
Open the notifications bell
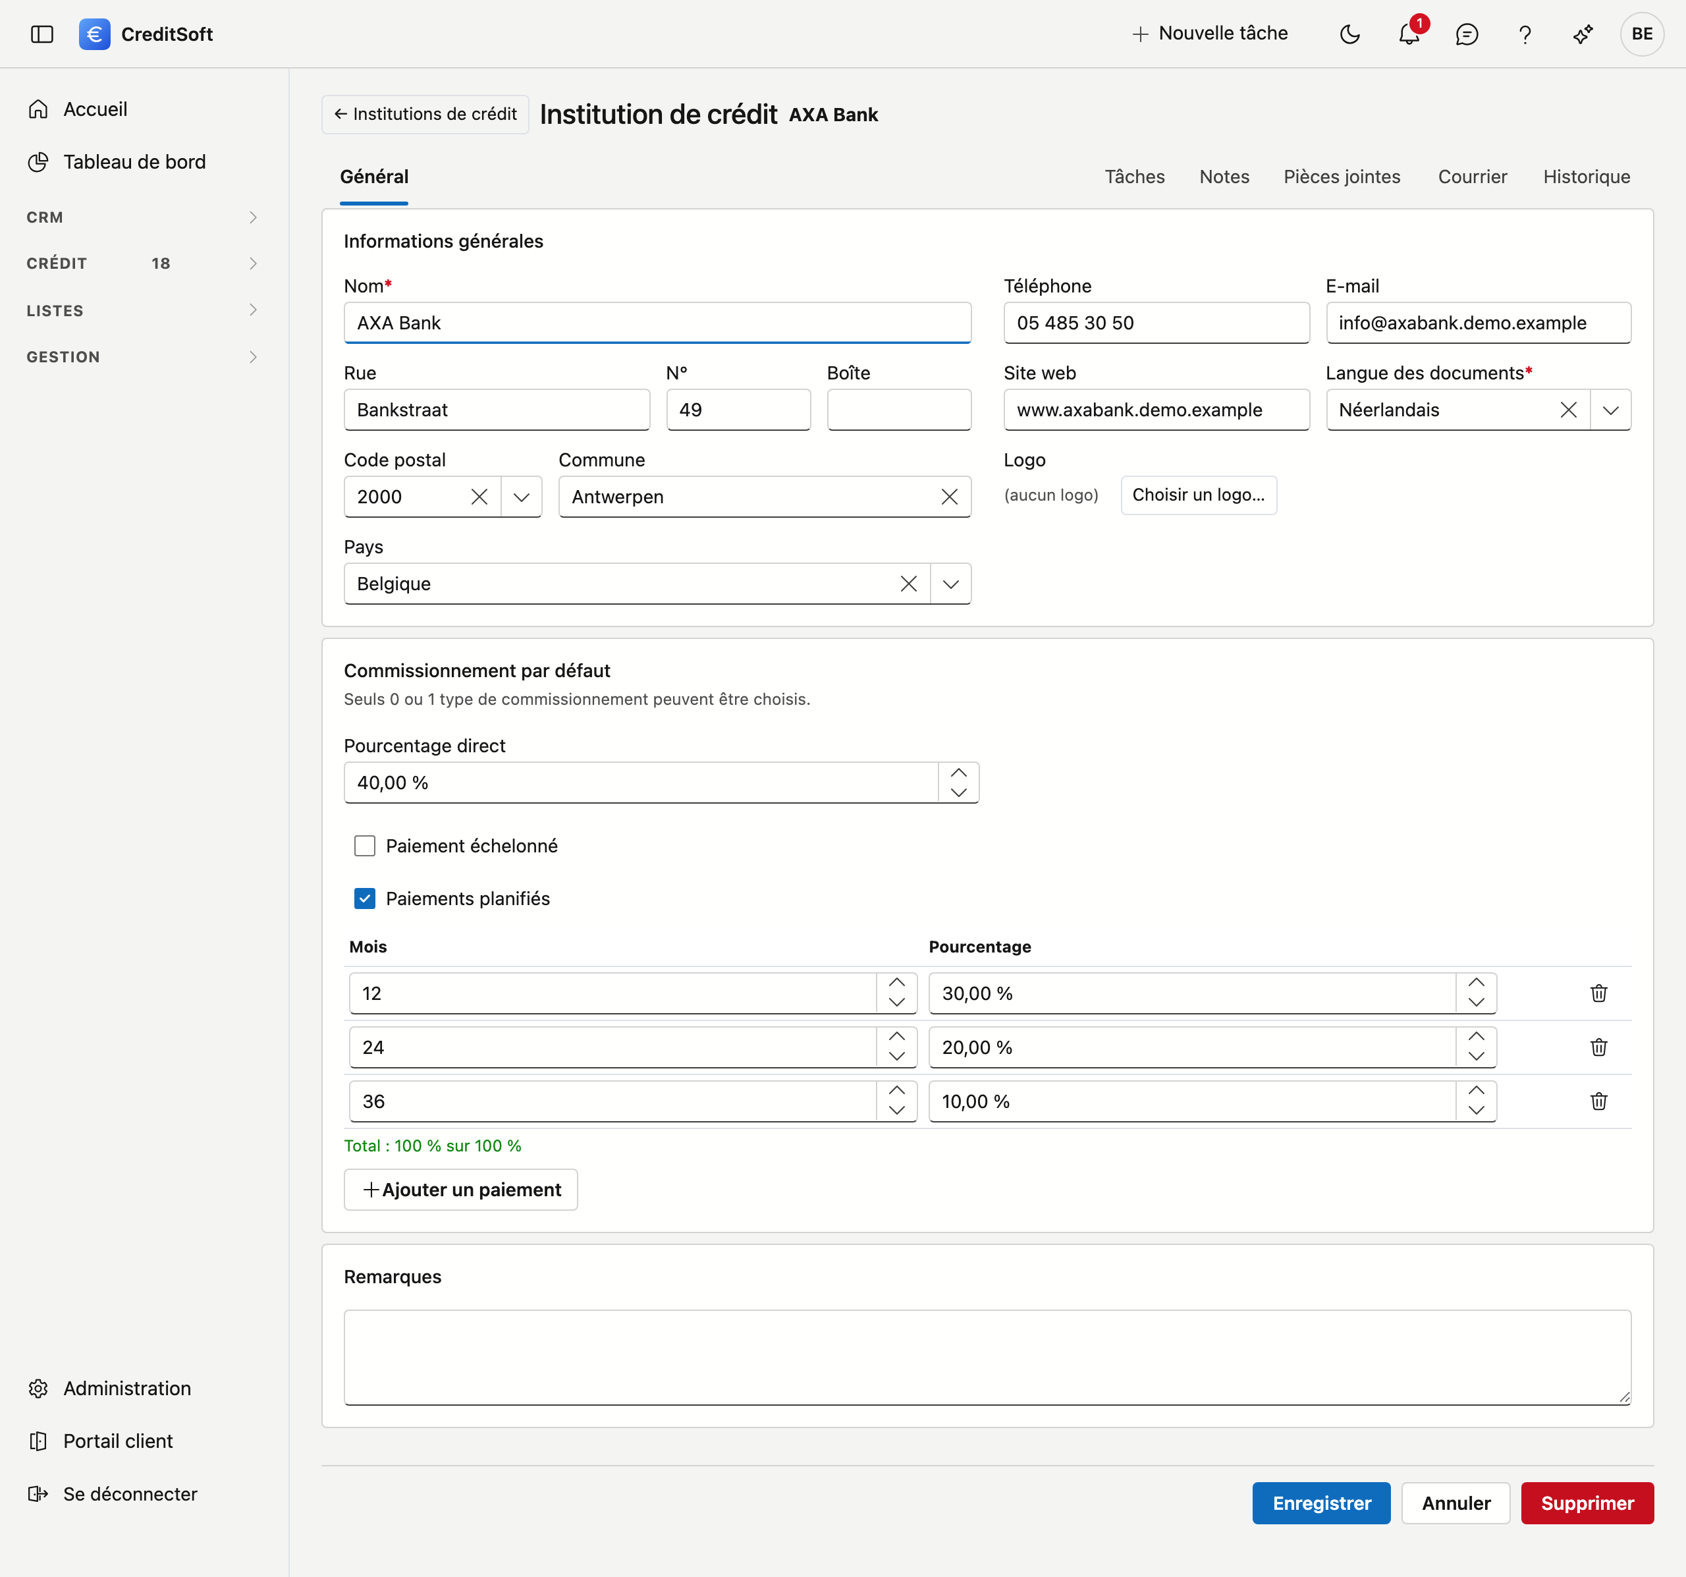pos(1409,34)
